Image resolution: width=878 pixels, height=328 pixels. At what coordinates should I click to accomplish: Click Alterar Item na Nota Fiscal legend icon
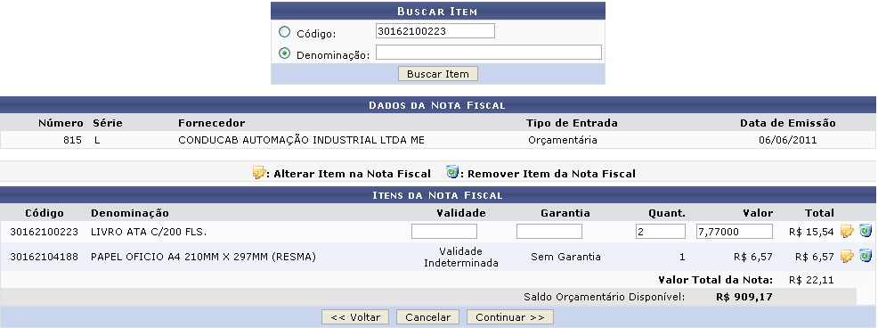pyautogui.click(x=259, y=173)
